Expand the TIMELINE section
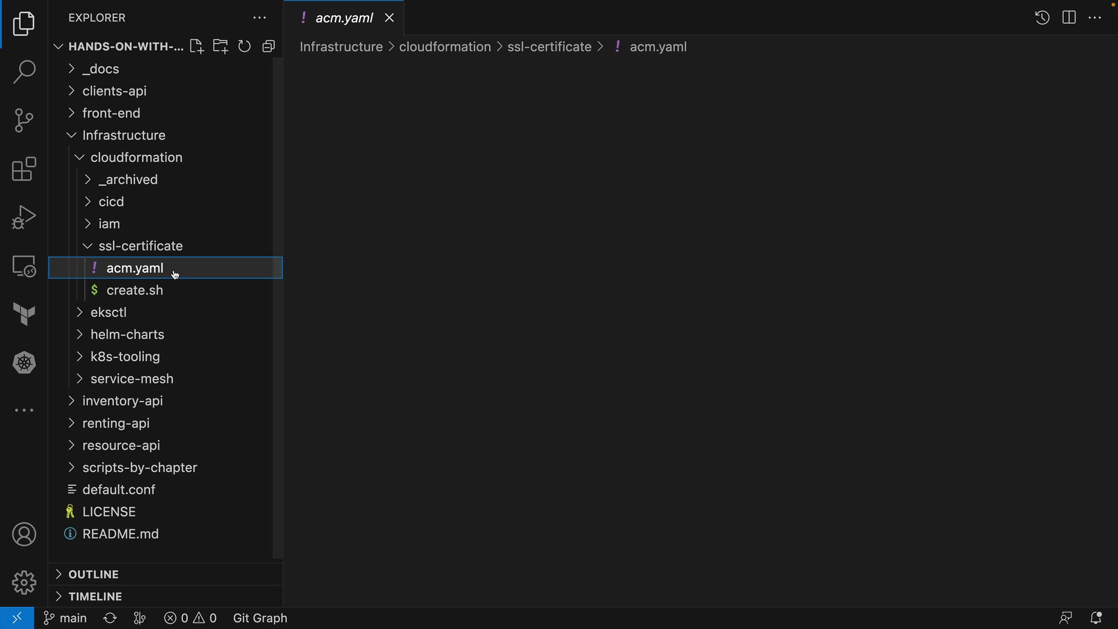This screenshot has width=1118, height=629. (x=95, y=596)
